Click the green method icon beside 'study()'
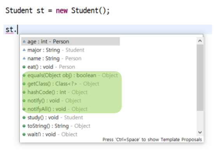This screenshot has width=214, height=152. point(24,117)
